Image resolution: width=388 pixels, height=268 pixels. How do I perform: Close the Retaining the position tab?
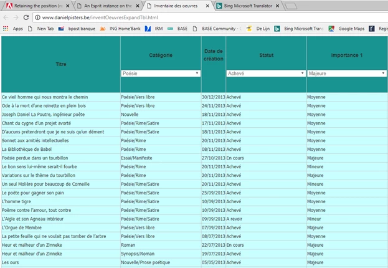click(67, 6)
